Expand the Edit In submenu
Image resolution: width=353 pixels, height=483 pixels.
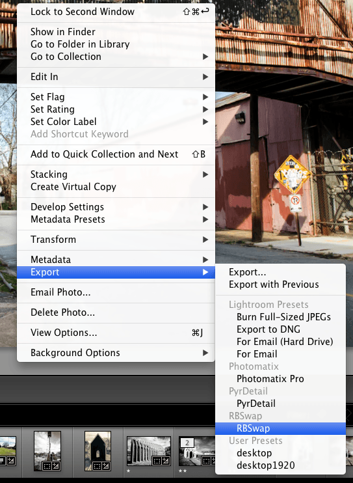click(116, 77)
